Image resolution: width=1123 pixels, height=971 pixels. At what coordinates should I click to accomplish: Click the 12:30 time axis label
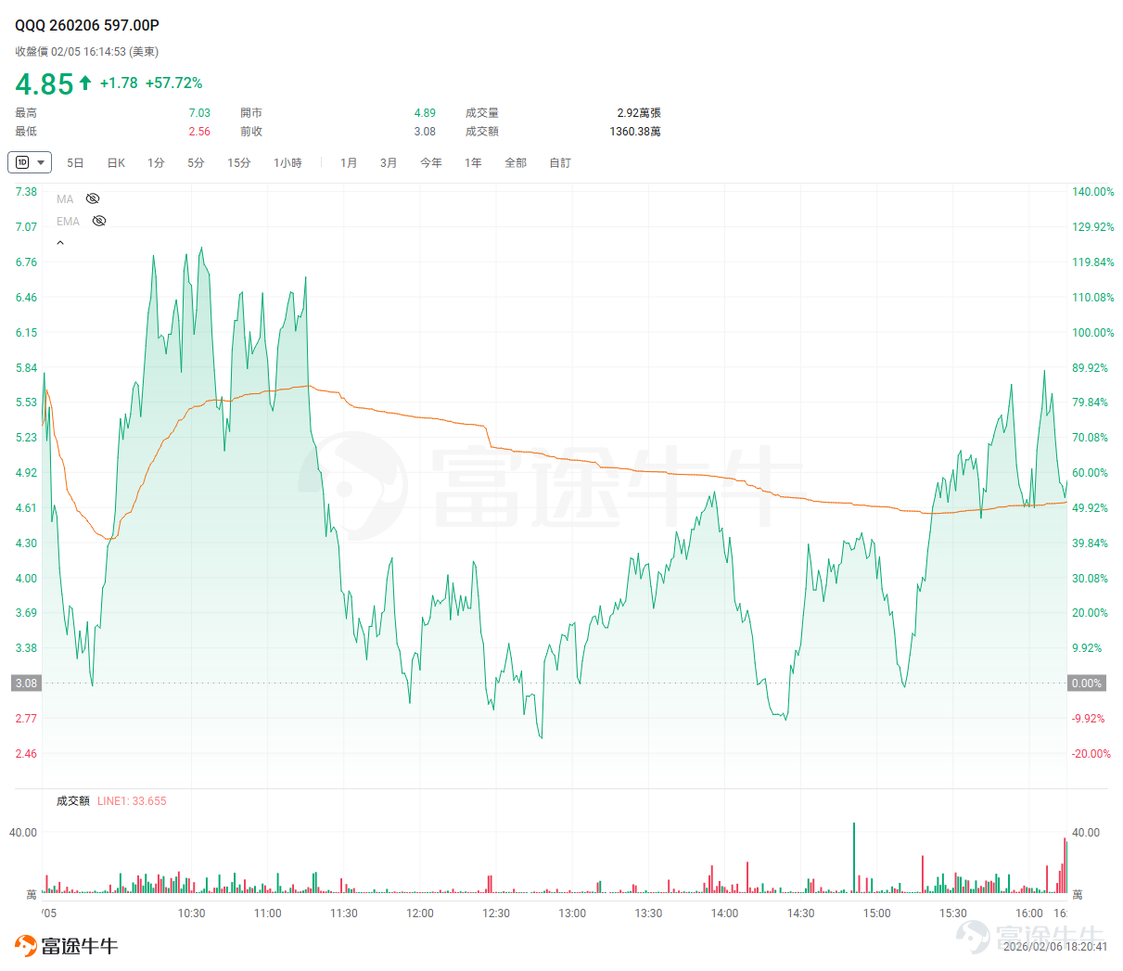[496, 914]
